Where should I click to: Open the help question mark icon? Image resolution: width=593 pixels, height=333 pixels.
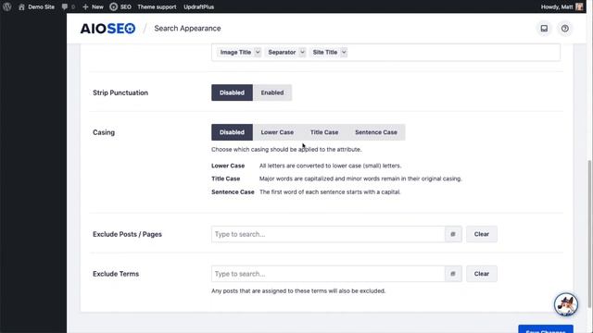564,29
